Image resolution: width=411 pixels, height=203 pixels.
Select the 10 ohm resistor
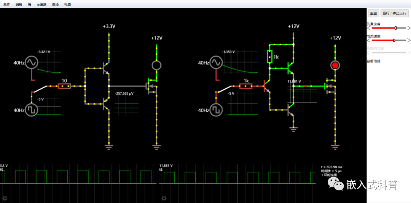click(64, 86)
